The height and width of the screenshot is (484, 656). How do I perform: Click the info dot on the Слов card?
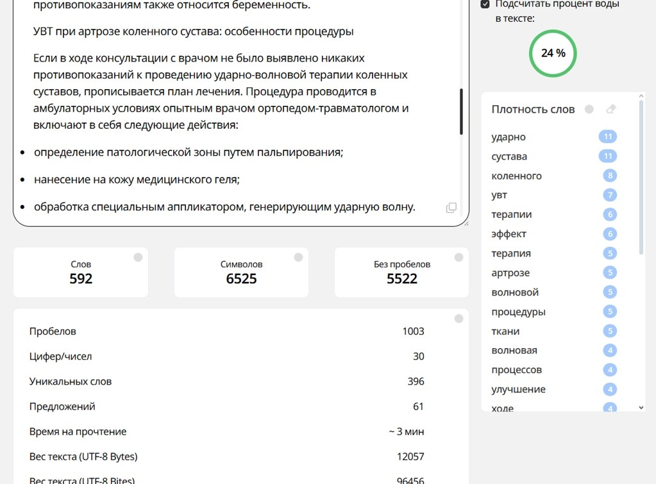point(137,257)
